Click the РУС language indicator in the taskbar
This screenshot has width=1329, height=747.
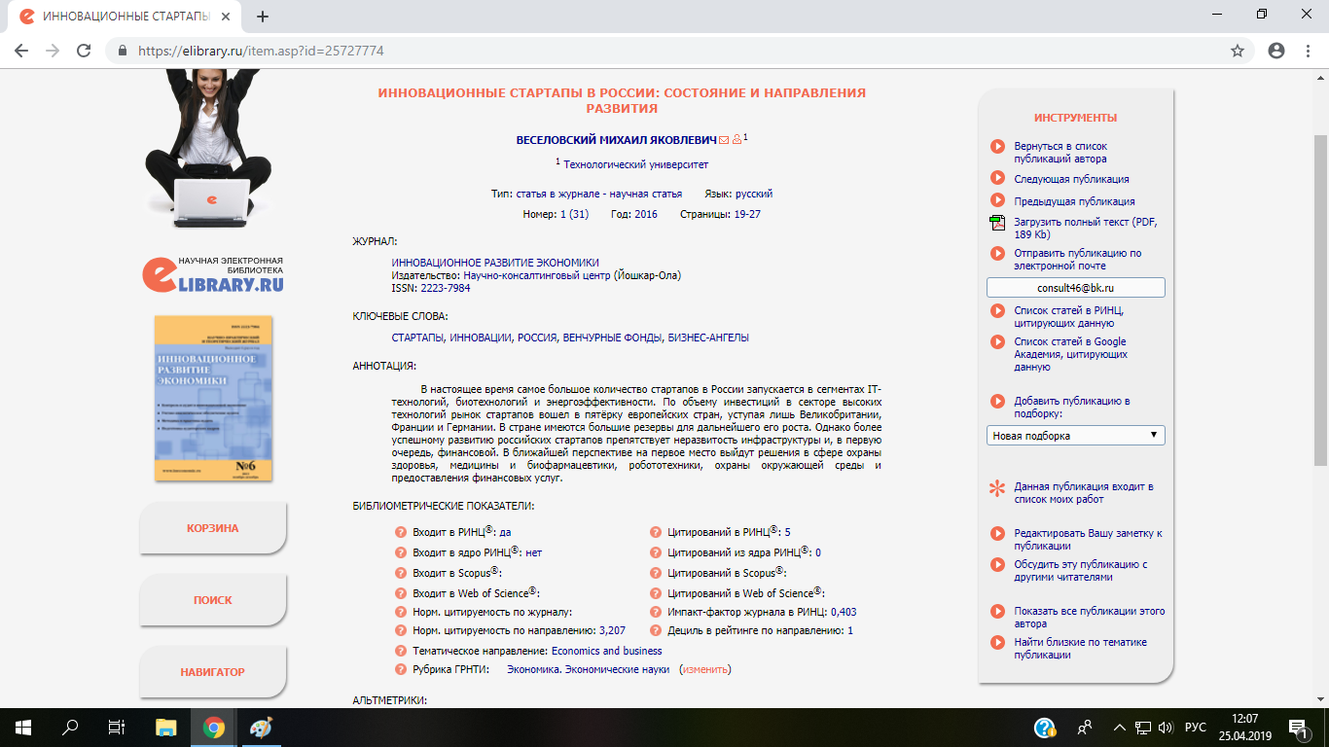[1196, 727]
